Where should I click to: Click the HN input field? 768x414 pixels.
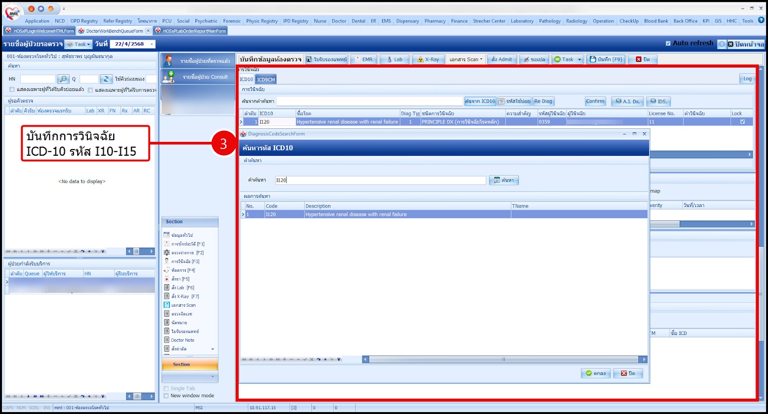[37, 79]
